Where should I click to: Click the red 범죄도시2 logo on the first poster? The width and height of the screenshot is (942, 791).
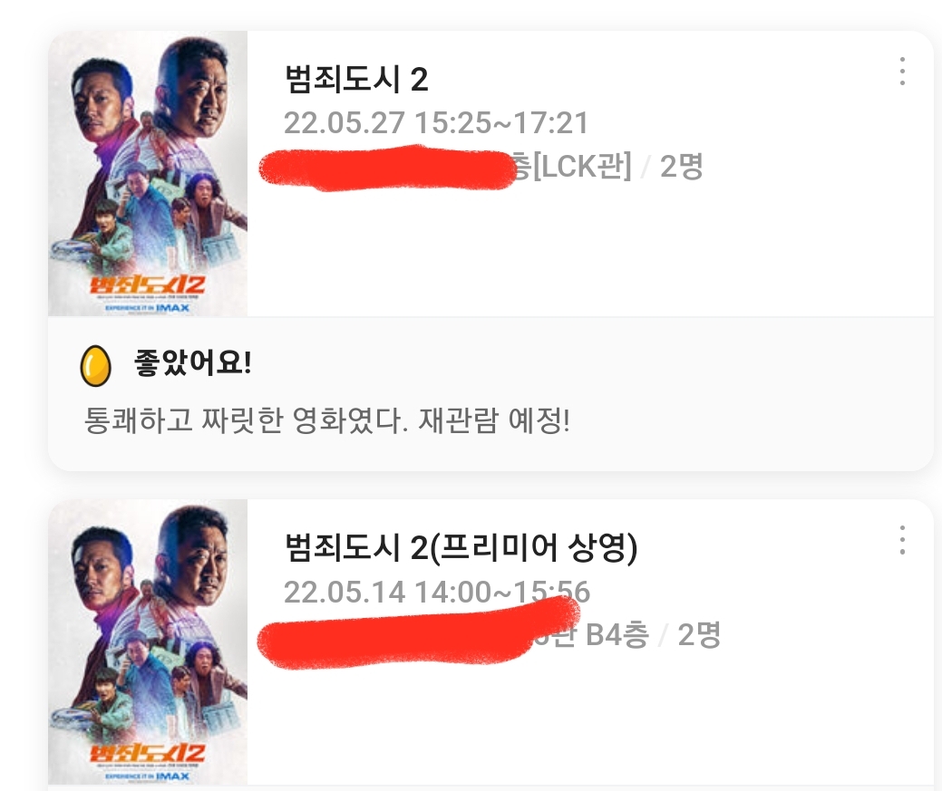coord(148,284)
